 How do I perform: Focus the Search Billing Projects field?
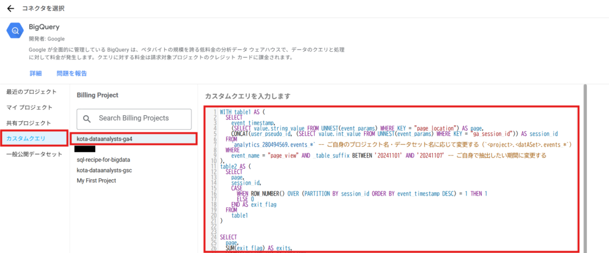pos(134,119)
